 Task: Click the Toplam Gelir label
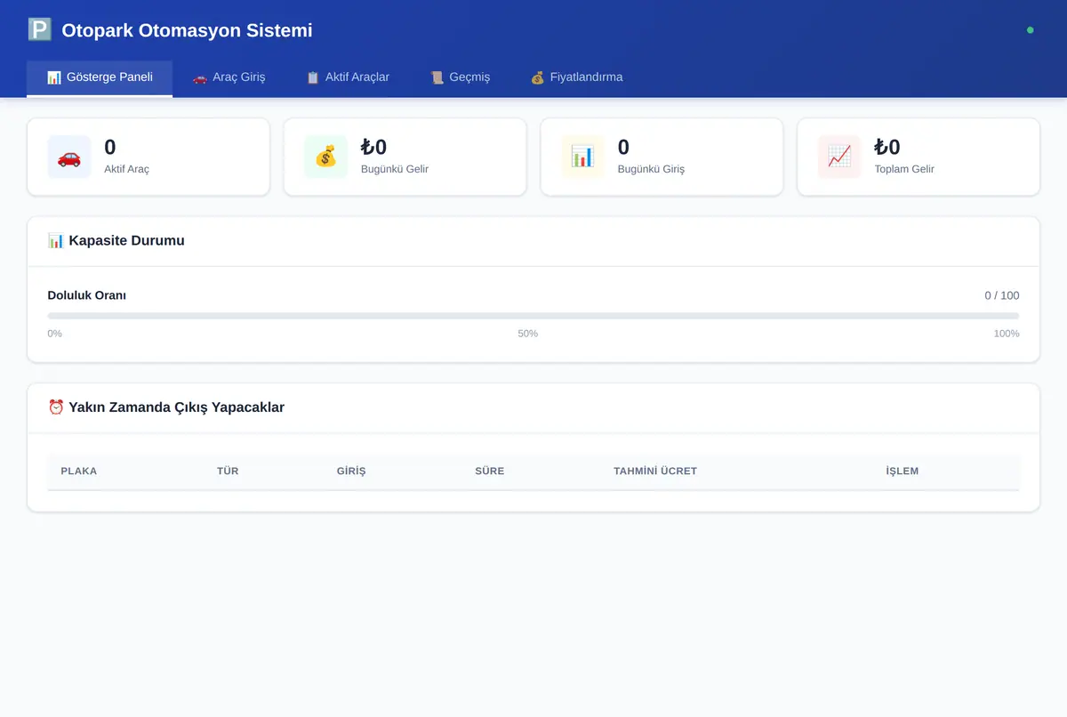(904, 169)
